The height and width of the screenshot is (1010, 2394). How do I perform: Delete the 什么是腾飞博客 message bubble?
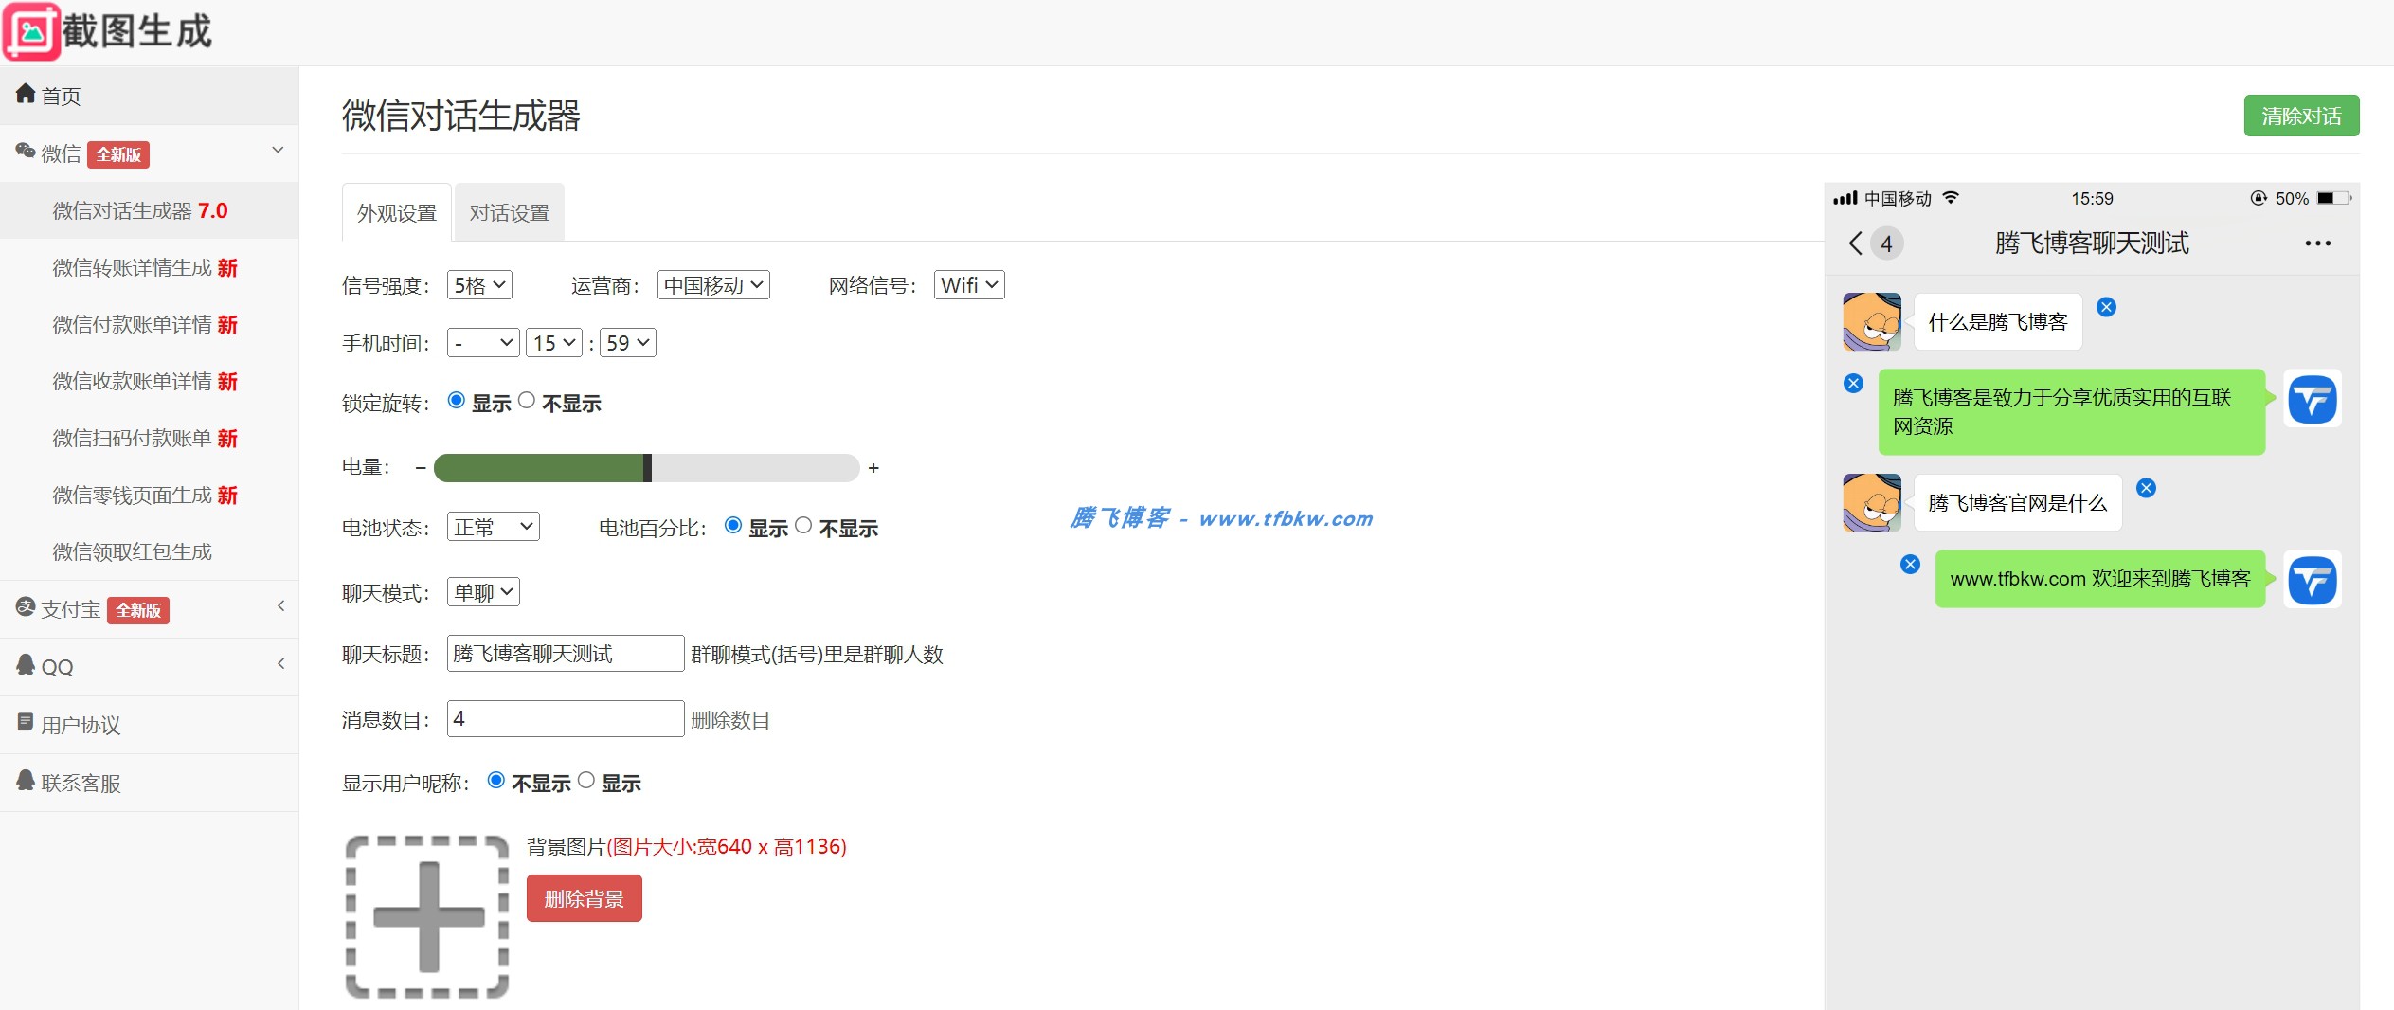point(2106,307)
